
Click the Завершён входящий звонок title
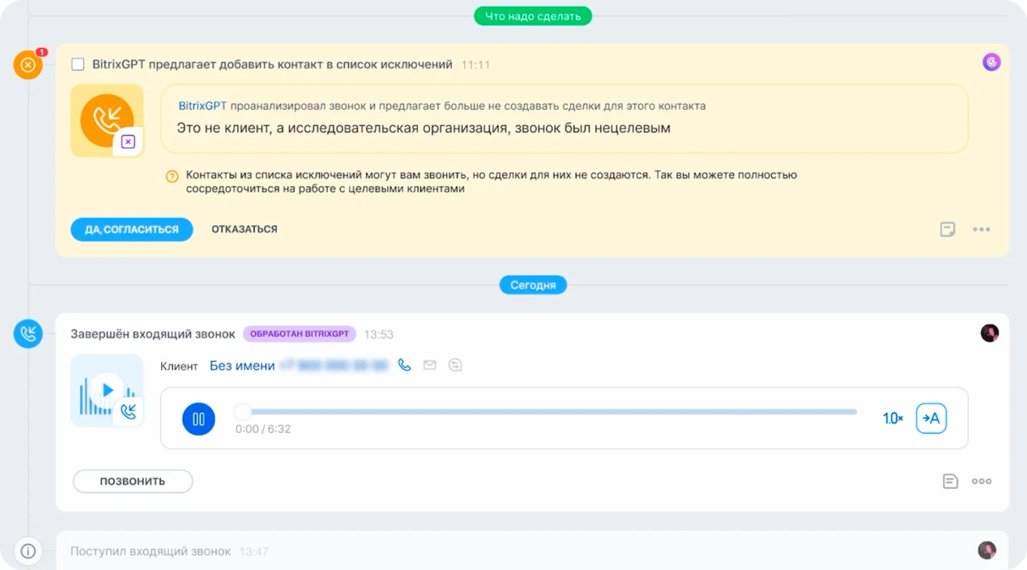[153, 334]
